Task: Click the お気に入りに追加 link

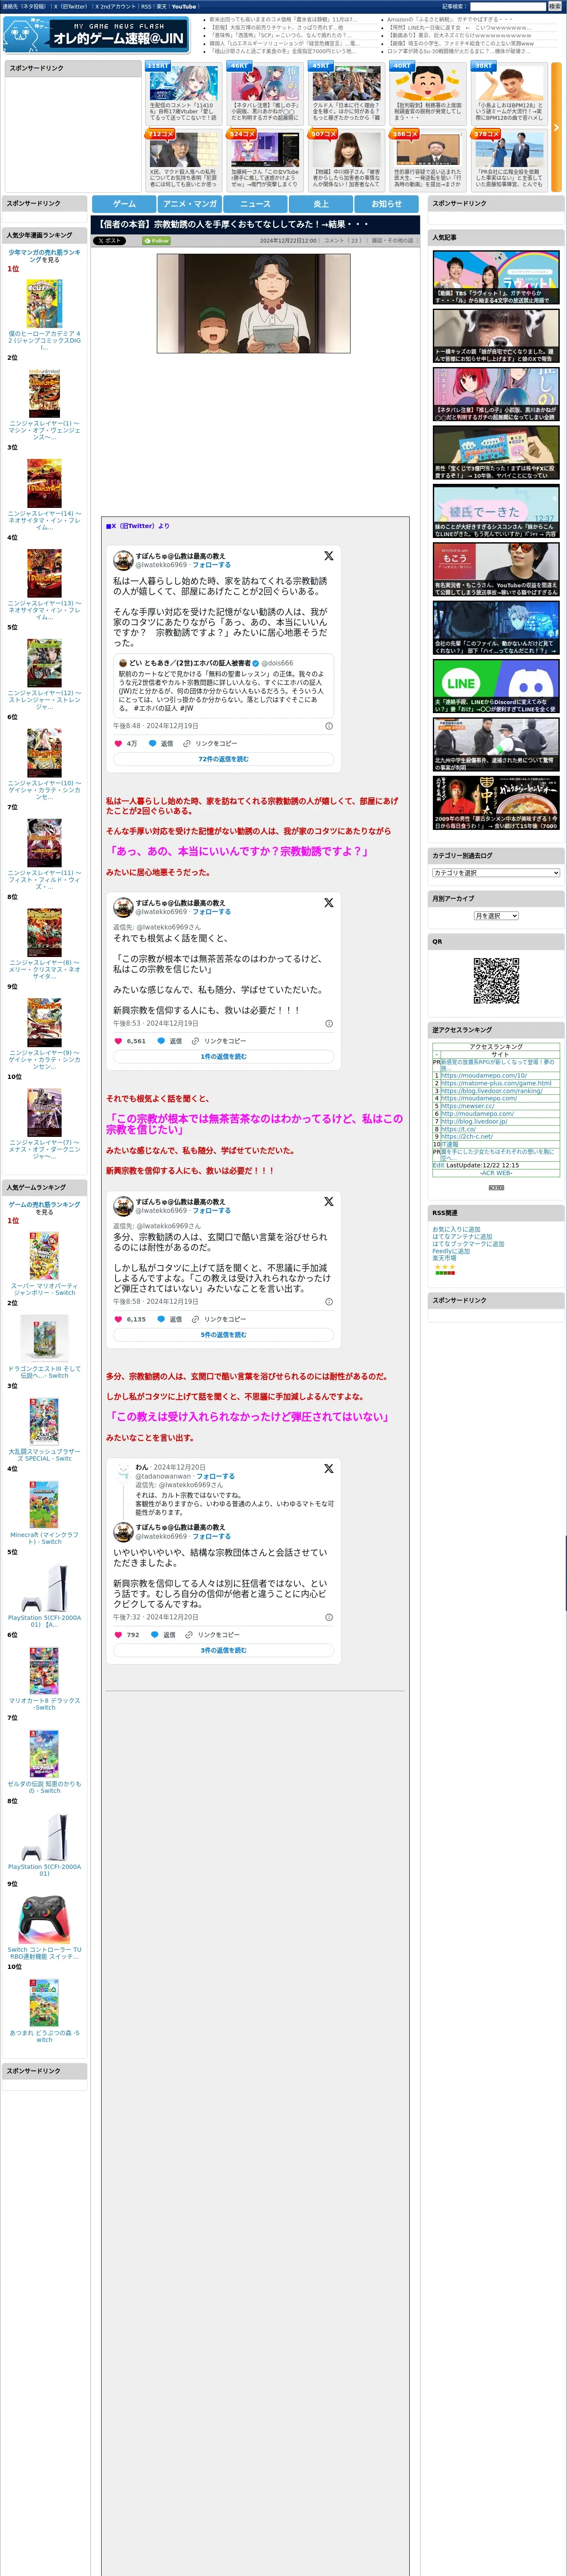Action: (456, 1230)
